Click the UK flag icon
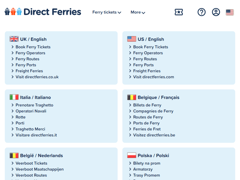The height and width of the screenshot is (180, 240). (14, 39)
